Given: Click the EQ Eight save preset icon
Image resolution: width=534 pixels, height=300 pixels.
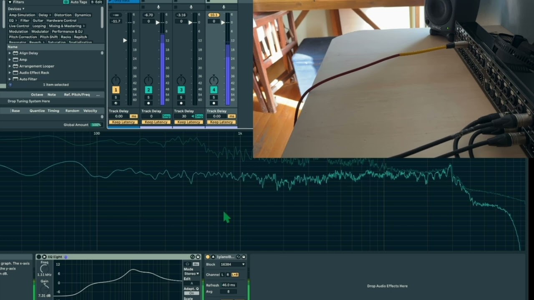Looking at the screenshot, I should [198, 257].
